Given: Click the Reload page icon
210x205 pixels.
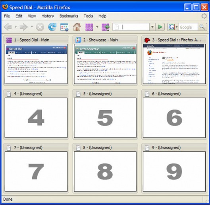Looking at the screenshot, I should [x=52, y=27].
